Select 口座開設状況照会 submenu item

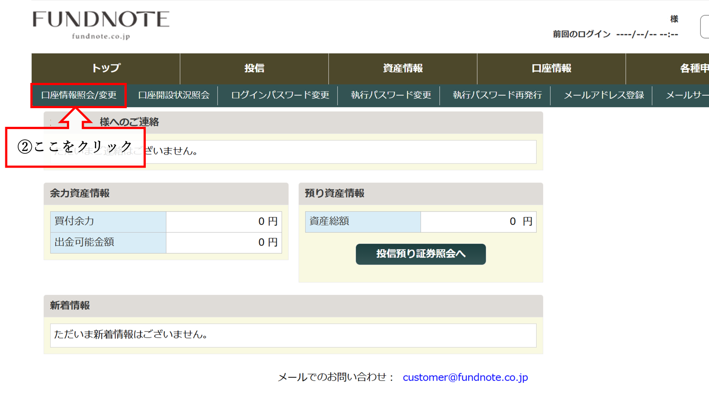coord(174,95)
